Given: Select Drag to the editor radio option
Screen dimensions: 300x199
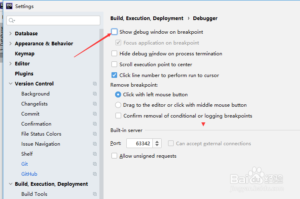Looking at the screenshot, I should (x=118, y=105).
